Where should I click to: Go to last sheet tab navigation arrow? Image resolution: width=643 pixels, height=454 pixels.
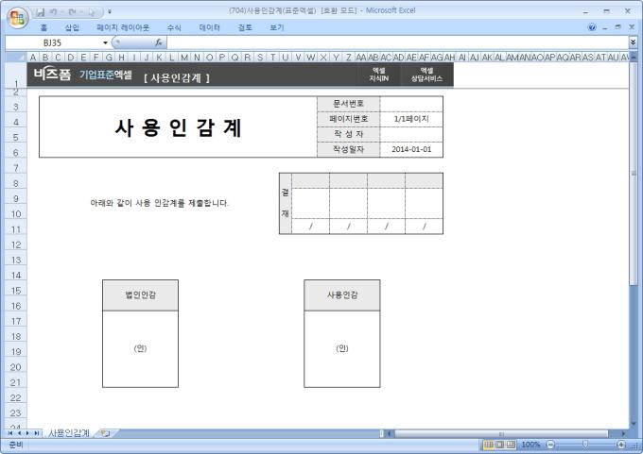pyautogui.click(x=37, y=433)
